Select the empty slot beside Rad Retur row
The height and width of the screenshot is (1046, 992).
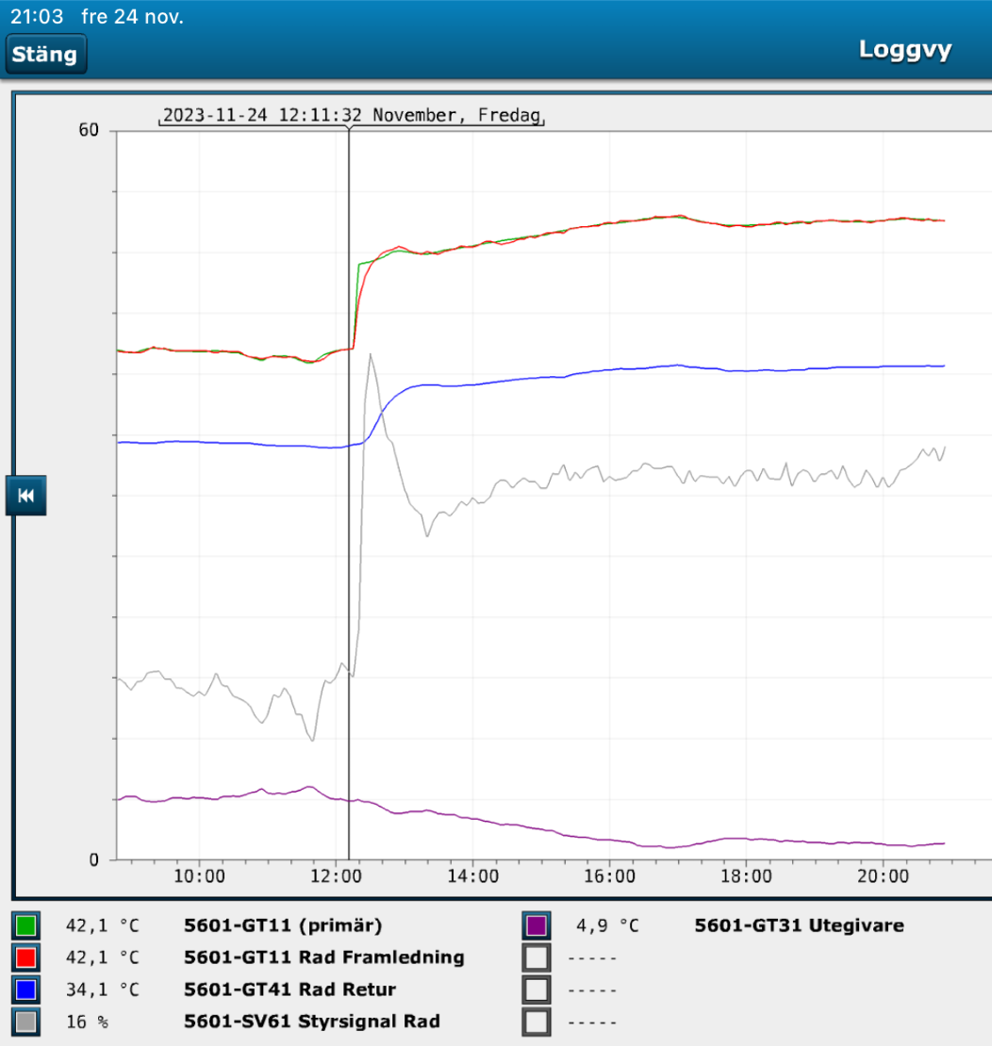(537, 989)
